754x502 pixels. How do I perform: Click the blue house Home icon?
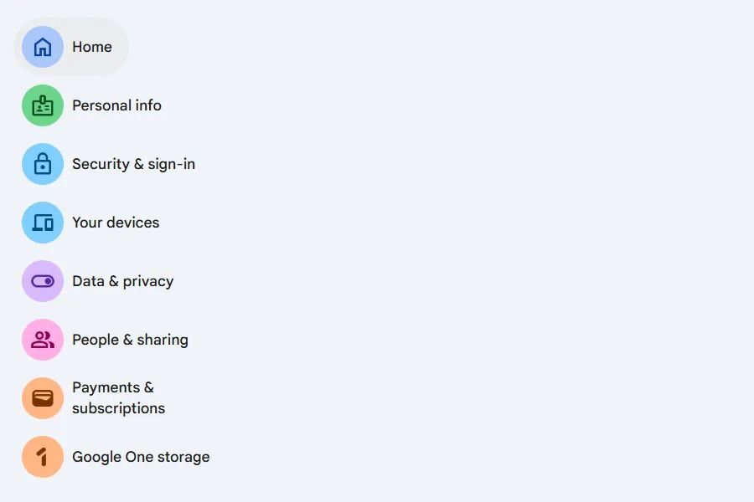click(x=43, y=47)
